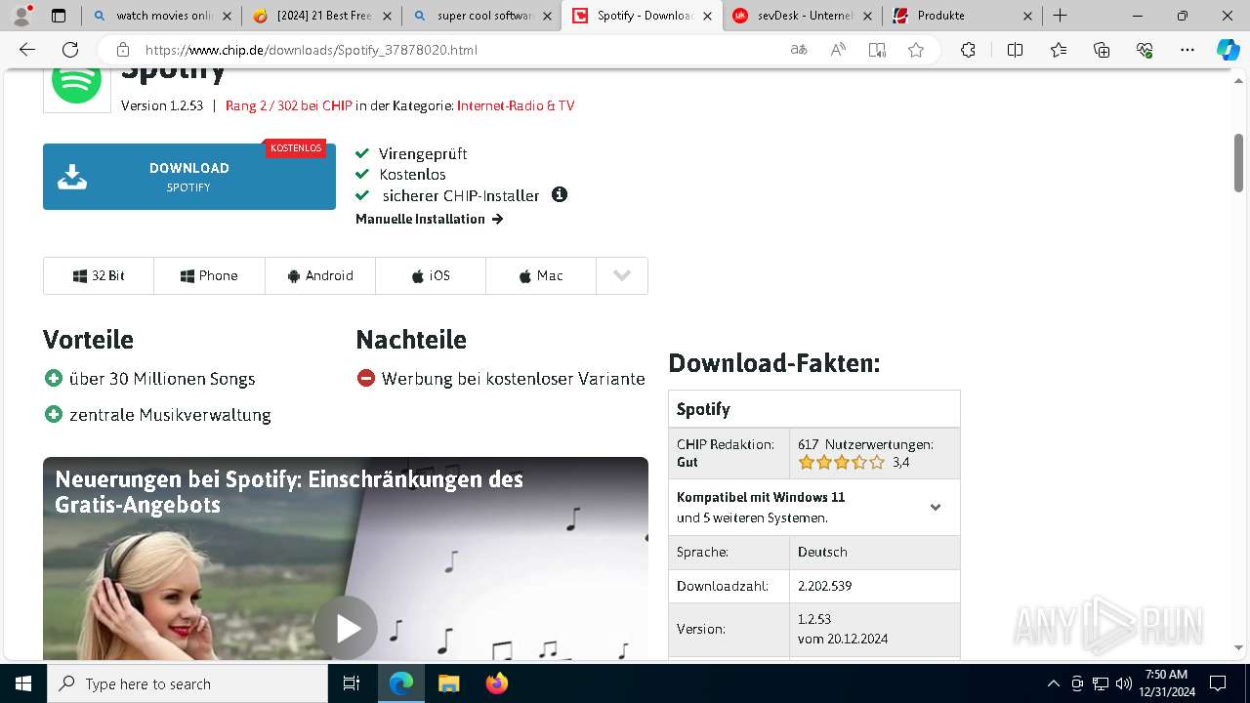
Task: Open the network tray icon
Action: [1101, 683]
